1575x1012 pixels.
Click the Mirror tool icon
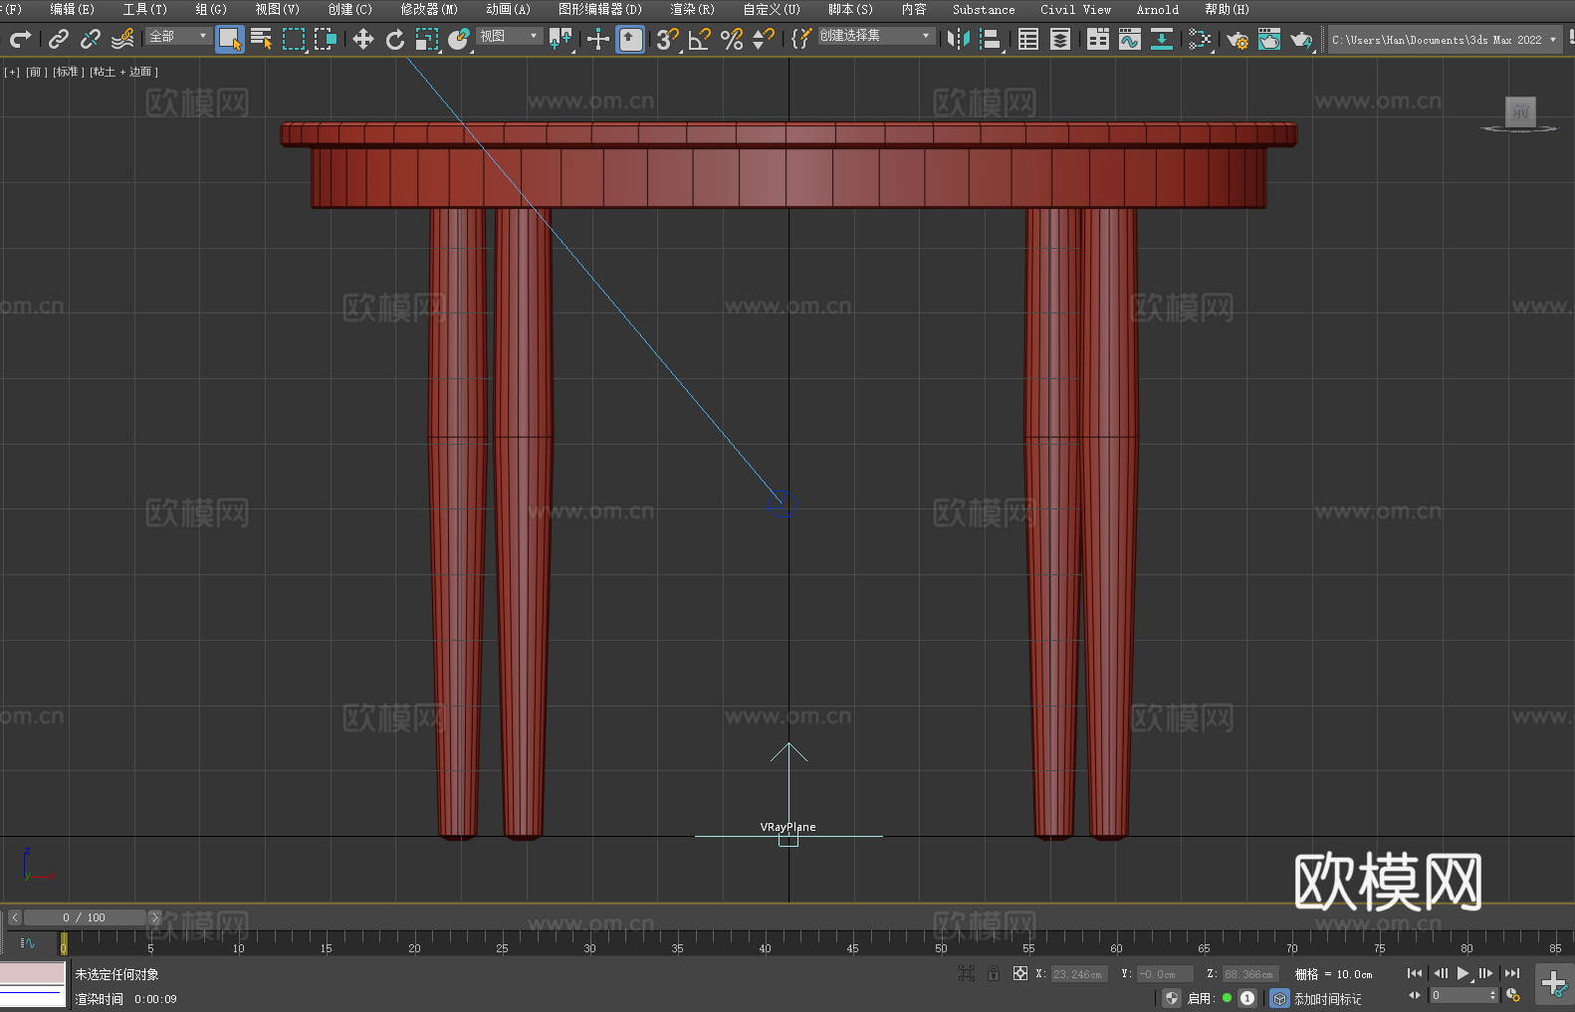tap(959, 39)
